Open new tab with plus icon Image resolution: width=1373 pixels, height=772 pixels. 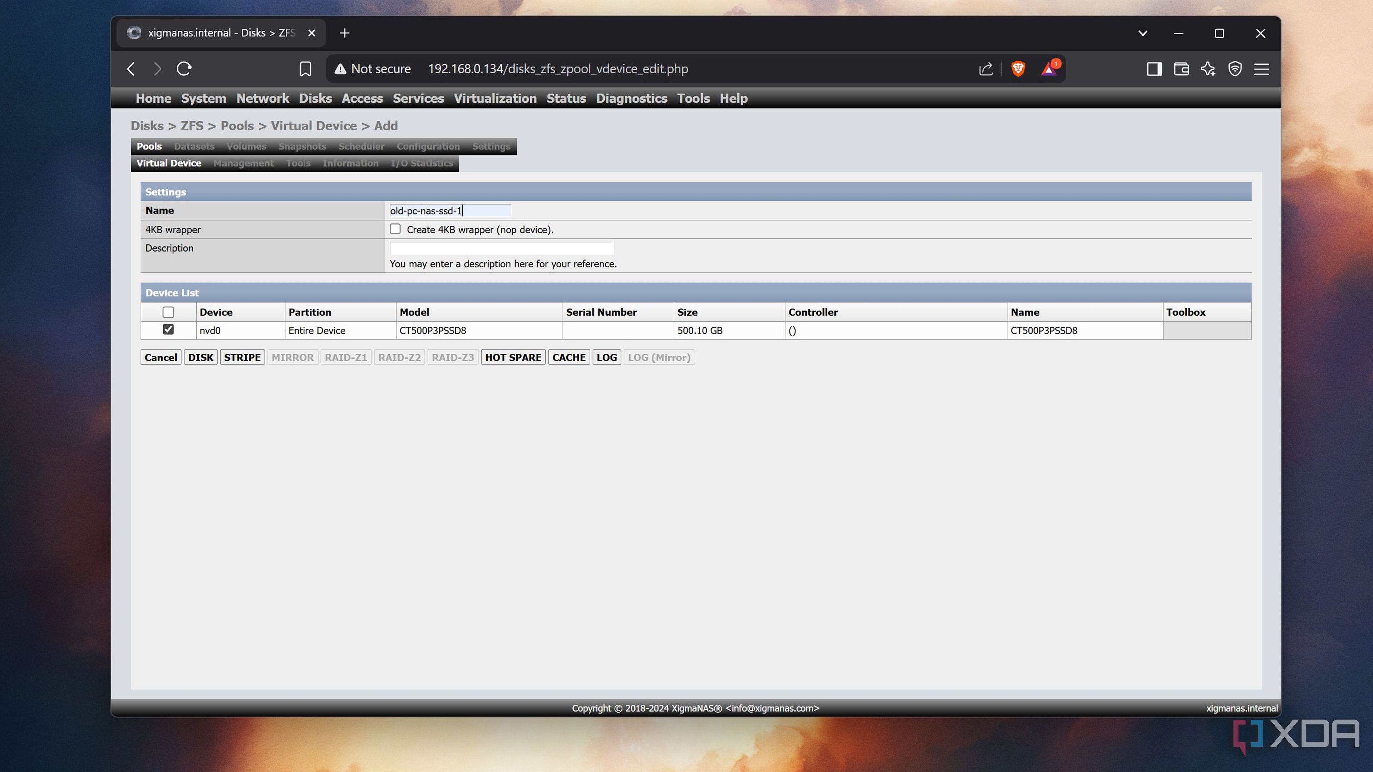coord(345,33)
